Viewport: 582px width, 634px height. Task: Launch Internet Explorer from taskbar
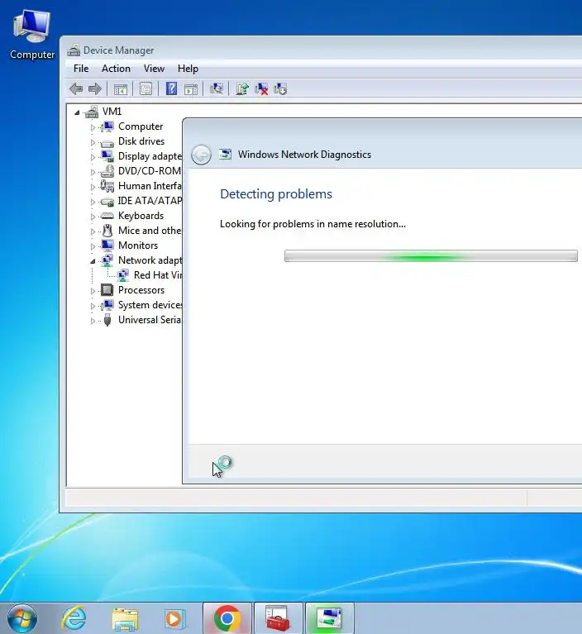coord(74,618)
